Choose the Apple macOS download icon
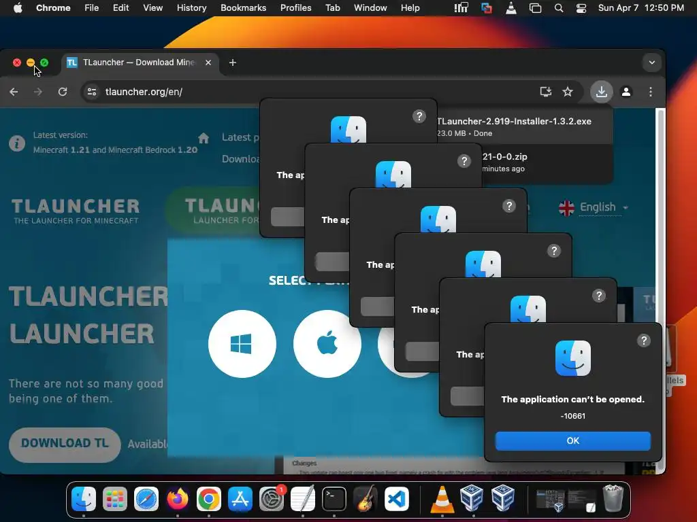This screenshot has width=697, height=522. pos(327,344)
